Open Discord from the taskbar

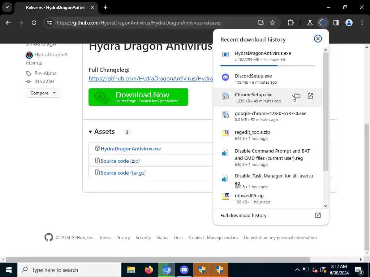pyautogui.click(x=184, y=270)
